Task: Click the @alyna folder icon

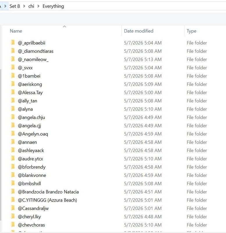Action: (13, 109)
